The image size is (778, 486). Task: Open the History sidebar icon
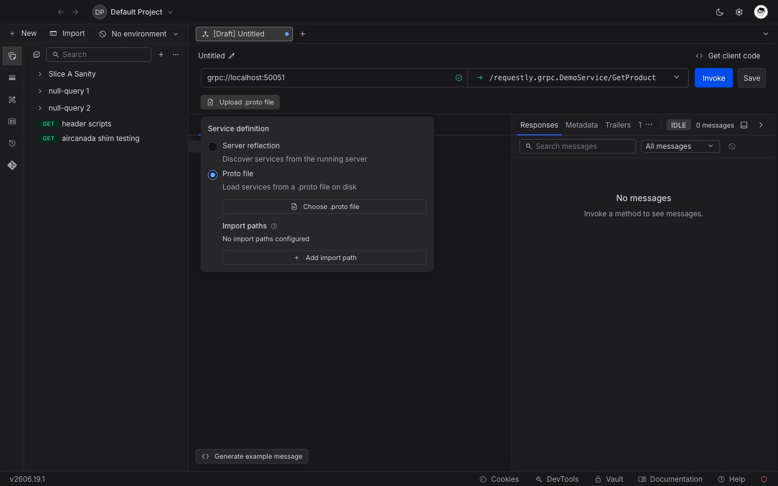[12, 143]
